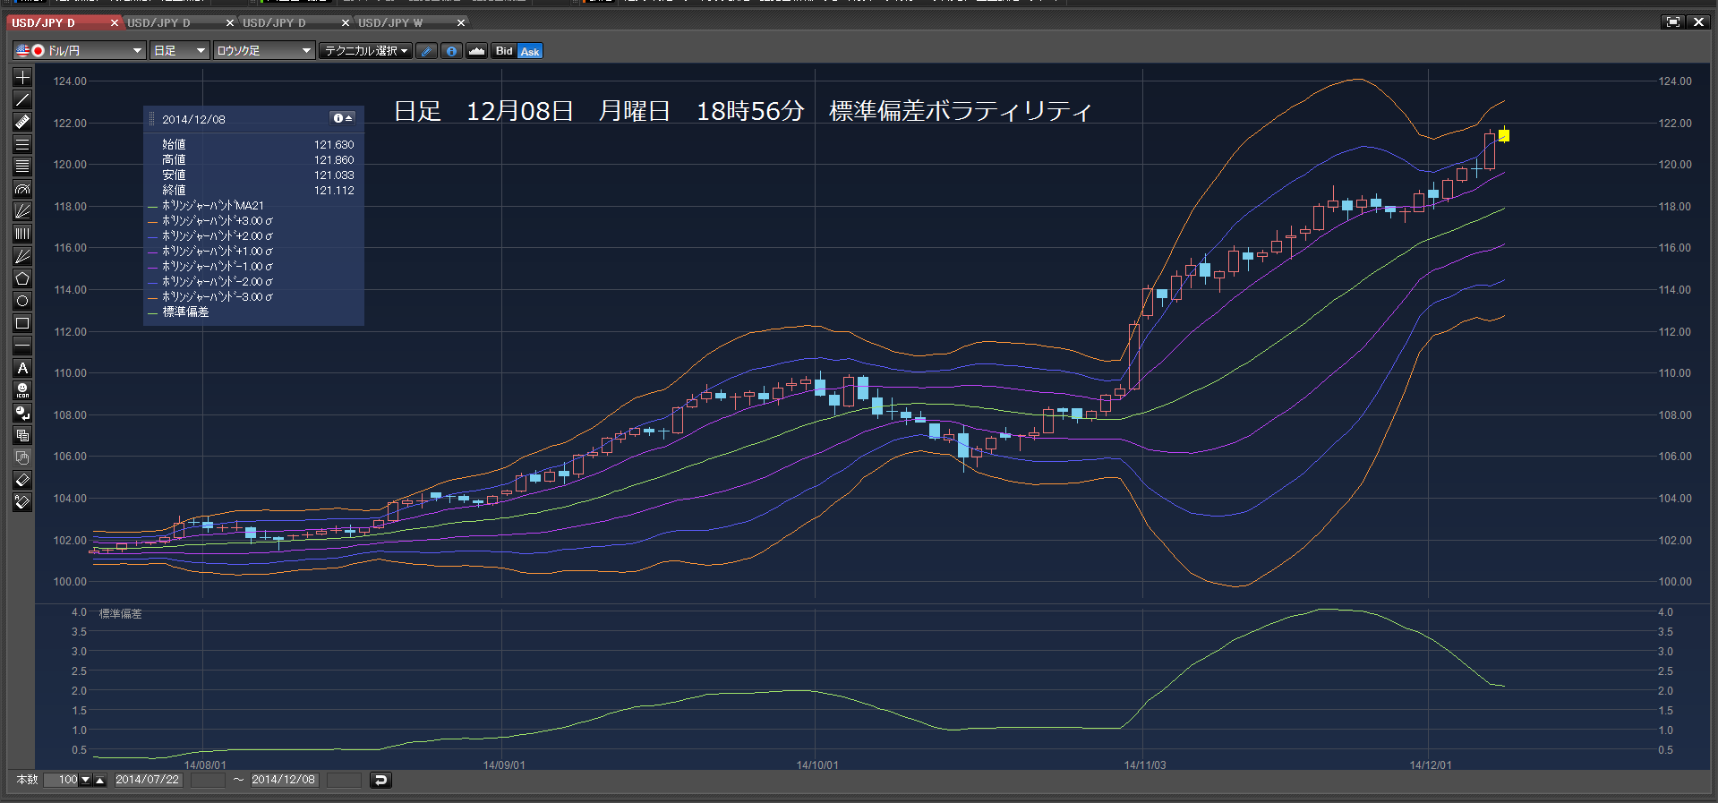Click the blue info icon in toolbar

click(452, 51)
